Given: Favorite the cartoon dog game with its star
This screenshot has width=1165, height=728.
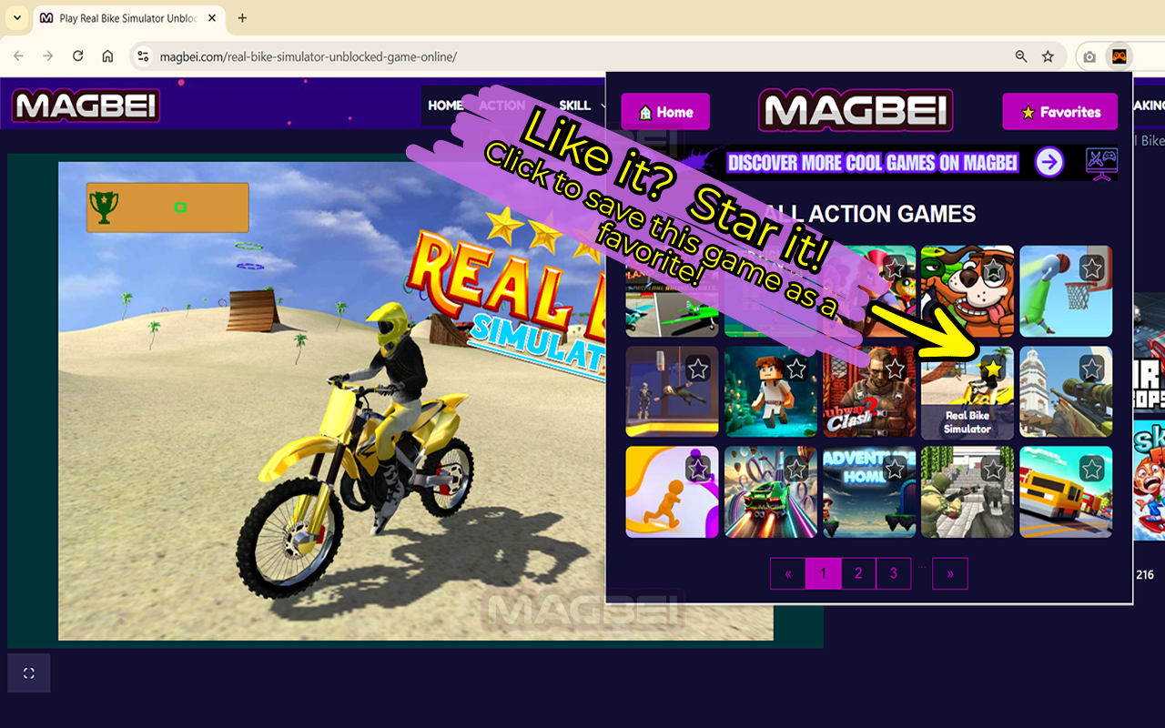Looking at the screenshot, I should [994, 268].
